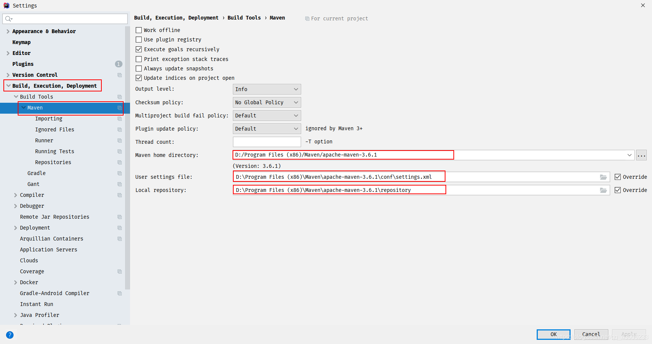Toggle Override for User settings file
This screenshot has height=344, width=652.
click(x=618, y=177)
